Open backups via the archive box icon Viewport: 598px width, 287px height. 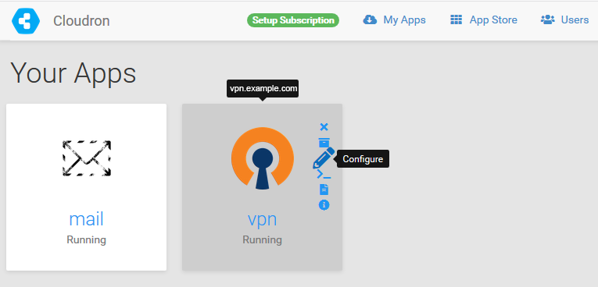click(324, 143)
